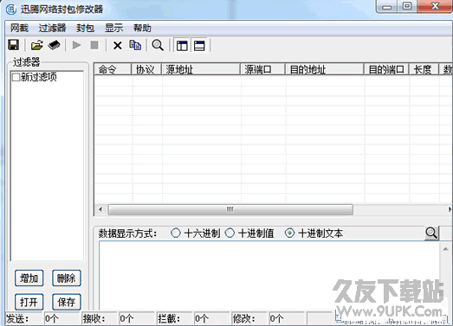Image resolution: width=453 pixels, height=326 pixels.
Task: Sort by the 协议 column header
Action: coord(146,69)
